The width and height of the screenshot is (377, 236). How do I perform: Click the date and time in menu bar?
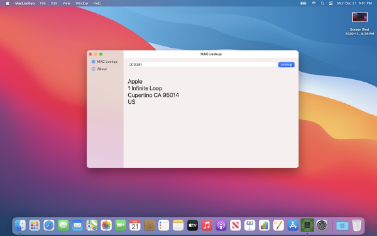(354, 3)
